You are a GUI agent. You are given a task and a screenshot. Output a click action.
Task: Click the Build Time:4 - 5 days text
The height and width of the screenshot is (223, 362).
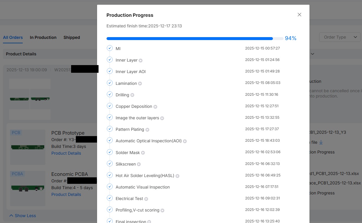[72, 188]
